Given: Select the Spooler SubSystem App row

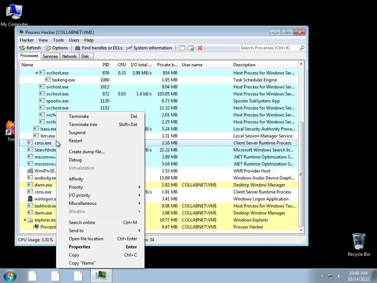Looking at the screenshot, I should tap(158, 101).
